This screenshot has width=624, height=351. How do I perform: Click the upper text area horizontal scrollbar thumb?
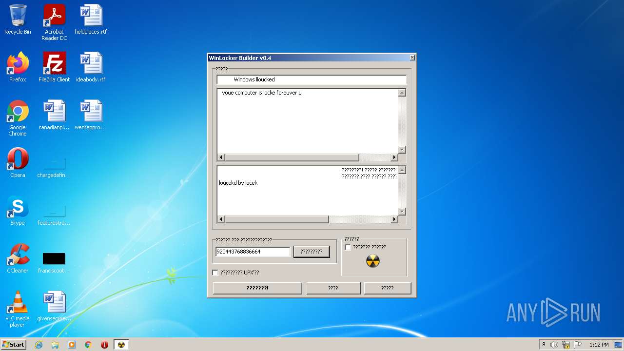292,157
